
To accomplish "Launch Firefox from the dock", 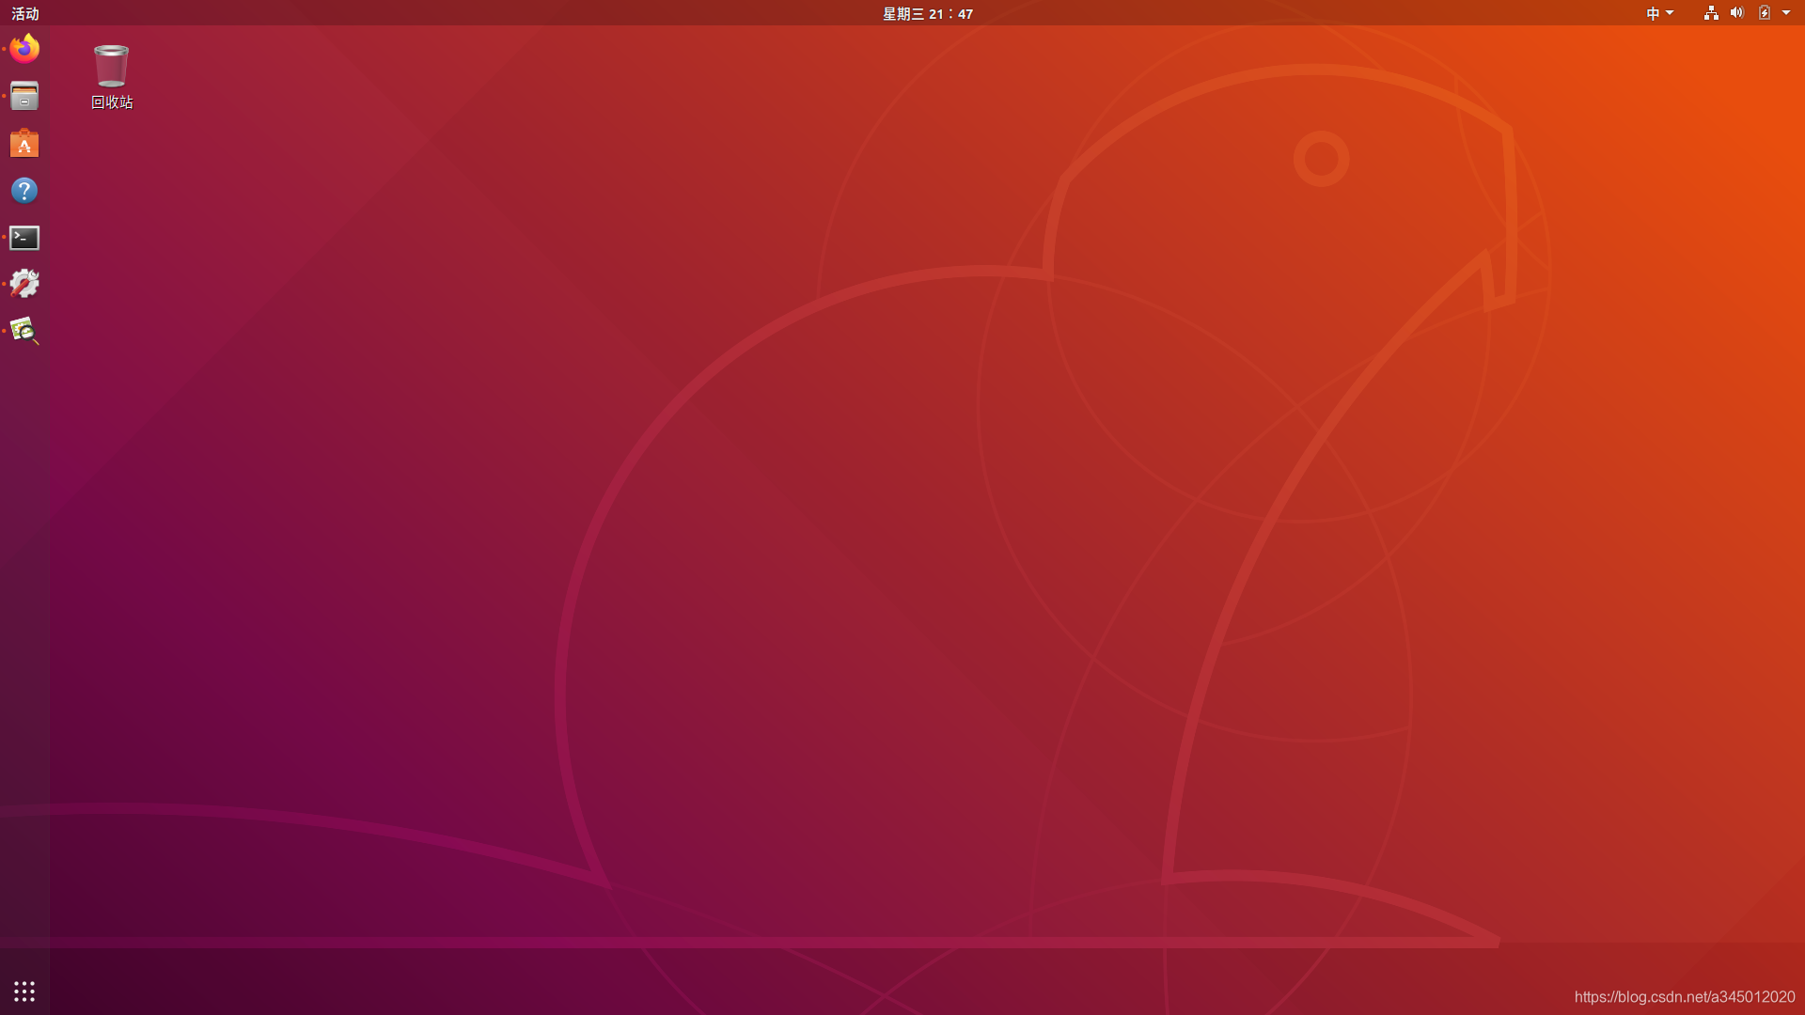I will (24, 49).
